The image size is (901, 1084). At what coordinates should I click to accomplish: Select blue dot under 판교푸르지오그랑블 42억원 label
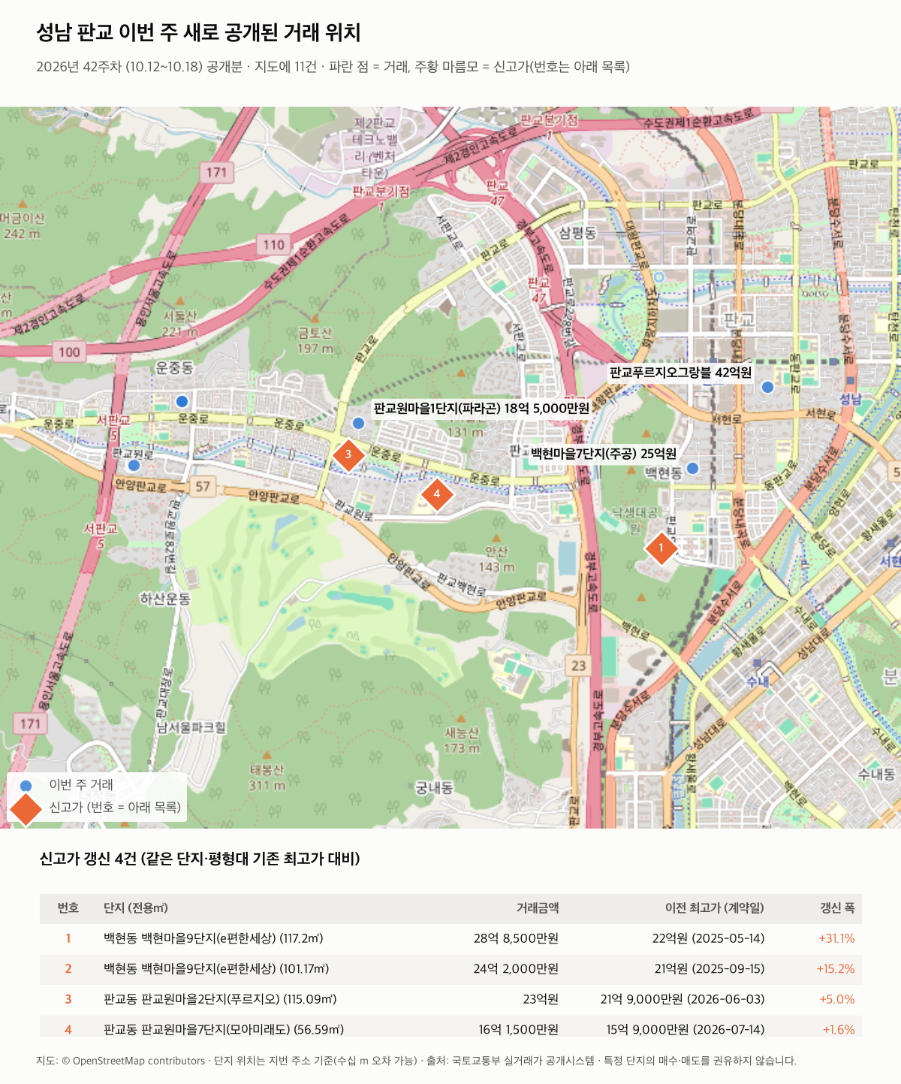(x=767, y=387)
